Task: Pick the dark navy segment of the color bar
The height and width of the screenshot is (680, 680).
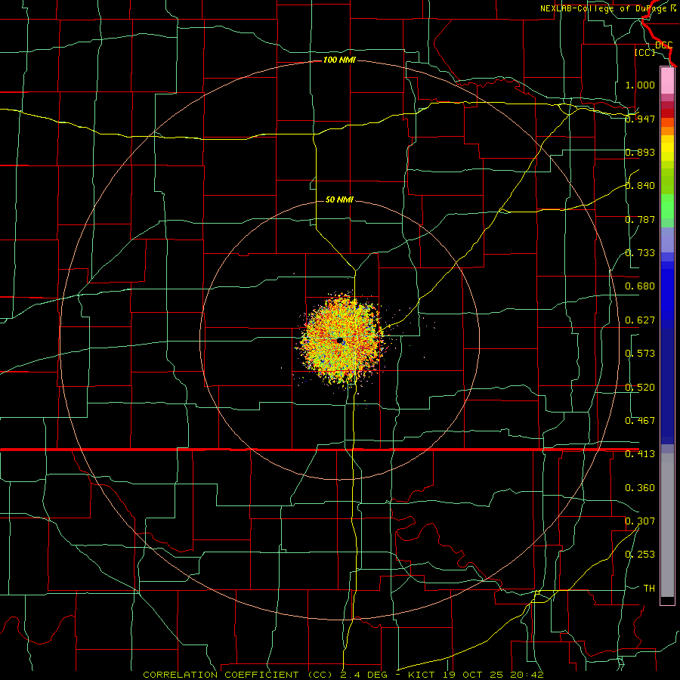Action: [x=667, y=386]
